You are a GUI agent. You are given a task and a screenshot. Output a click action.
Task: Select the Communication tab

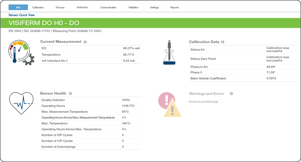click(108, 7)
